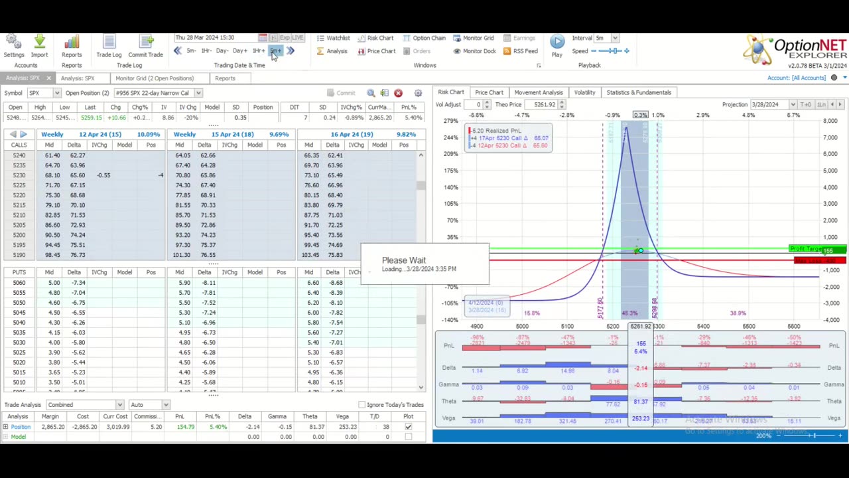Click the Commit Trade icon
This screenshot has width=849, height=478.
click(145, 46)
